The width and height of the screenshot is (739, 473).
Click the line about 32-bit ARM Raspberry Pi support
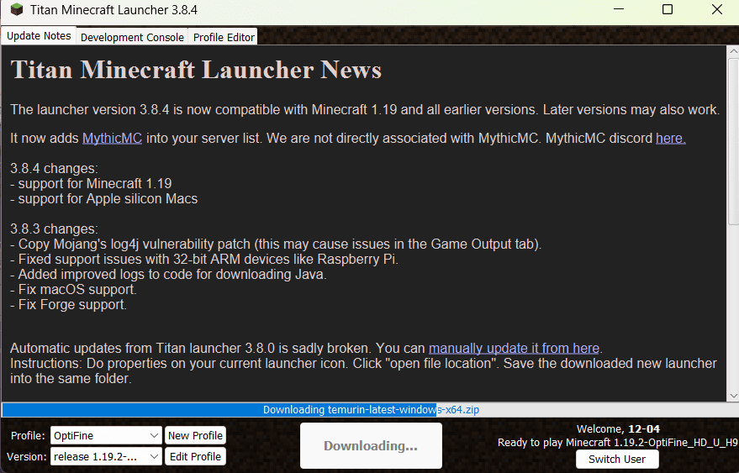tap(204, 259)
